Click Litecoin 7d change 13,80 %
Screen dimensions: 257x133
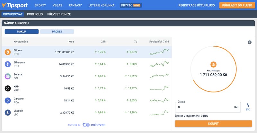coord(131,112)
